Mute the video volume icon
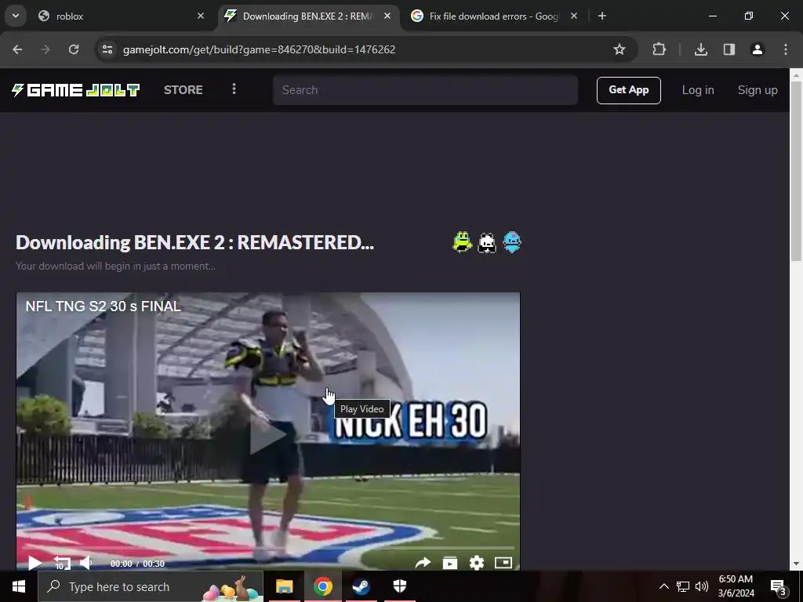The width and height of the screenshot is (803, 602). pyautogui.click(x=86, y=563)
